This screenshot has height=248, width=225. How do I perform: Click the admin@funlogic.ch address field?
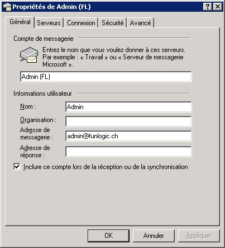point(128,136)
